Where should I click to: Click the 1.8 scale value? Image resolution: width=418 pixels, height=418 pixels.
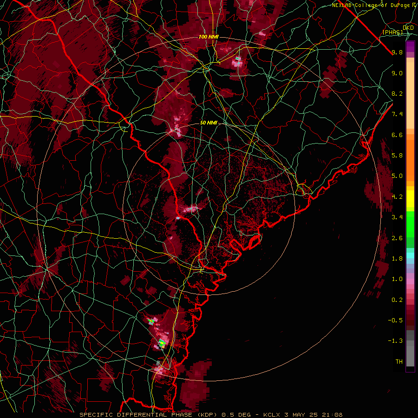pos(397,259)
